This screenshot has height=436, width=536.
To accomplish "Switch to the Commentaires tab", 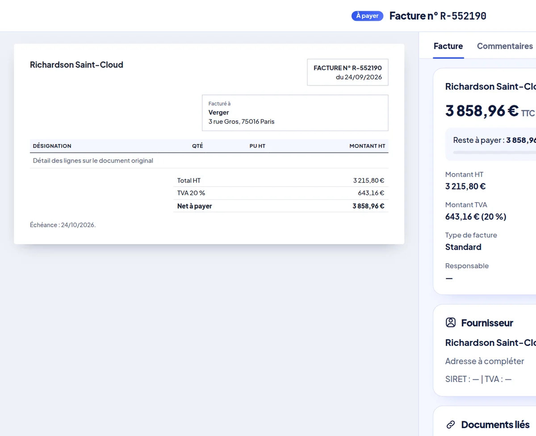I will [505, 46].
